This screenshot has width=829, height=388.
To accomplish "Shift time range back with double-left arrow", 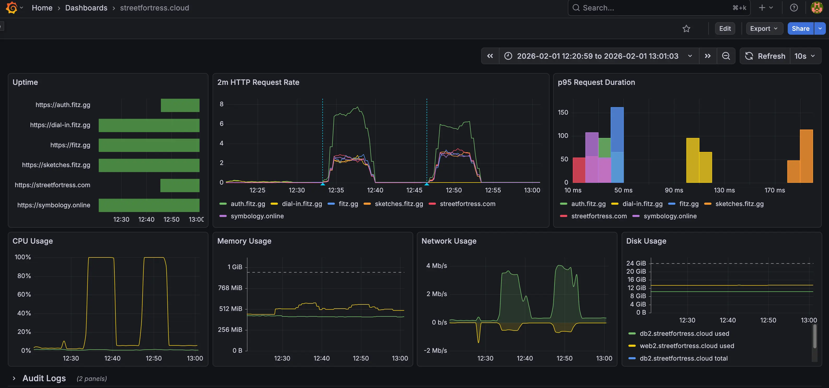I will [x=490, y=56].
